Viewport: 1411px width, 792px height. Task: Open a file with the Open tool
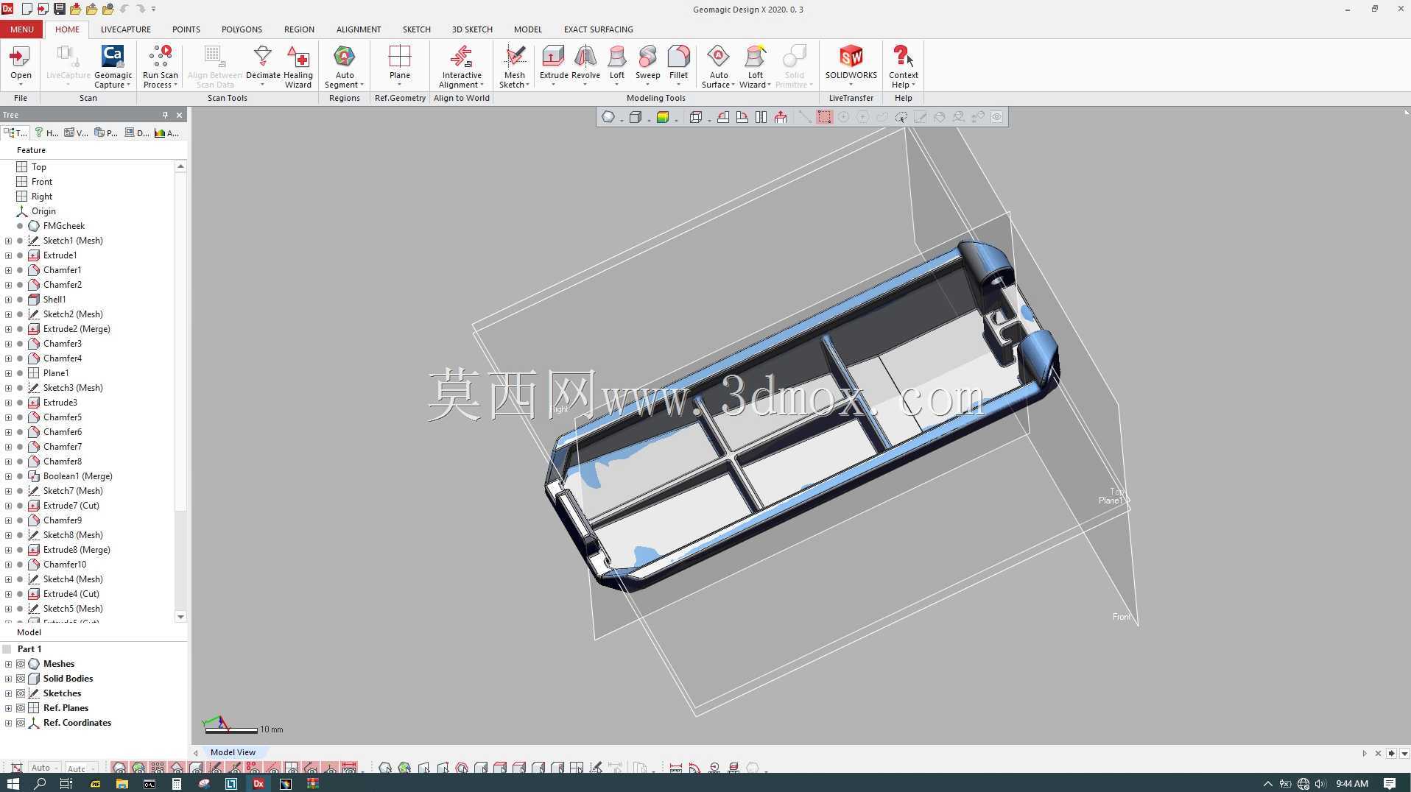[x=21, y=65]
